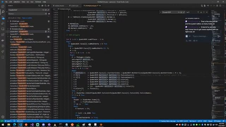
Task: Toggle Match Case in sidebar search box
Action: (43, 10)
